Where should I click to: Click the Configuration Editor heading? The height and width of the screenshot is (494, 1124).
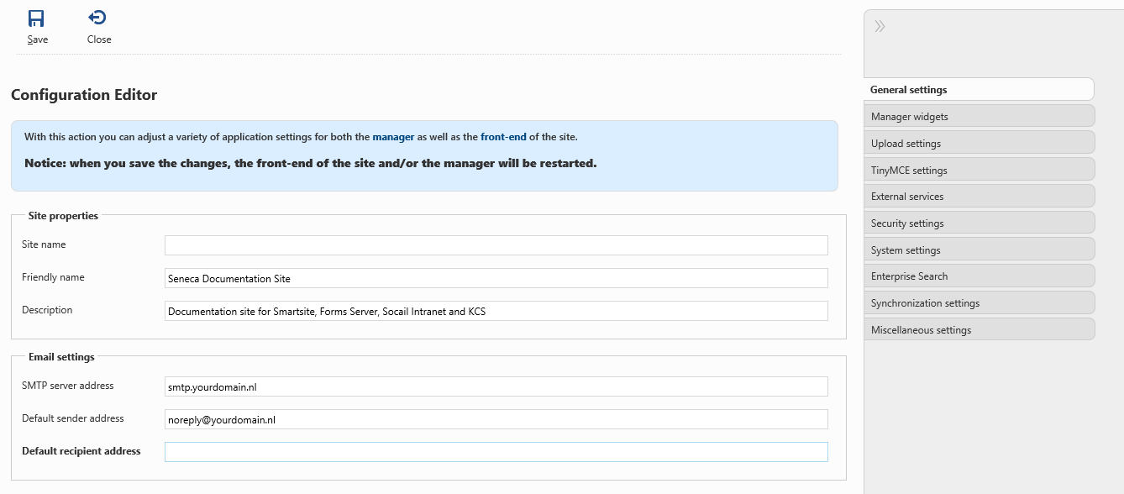pyautogui.click(x=84, y=95)
